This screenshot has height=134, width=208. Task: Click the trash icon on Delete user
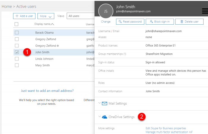coord(182,22)
